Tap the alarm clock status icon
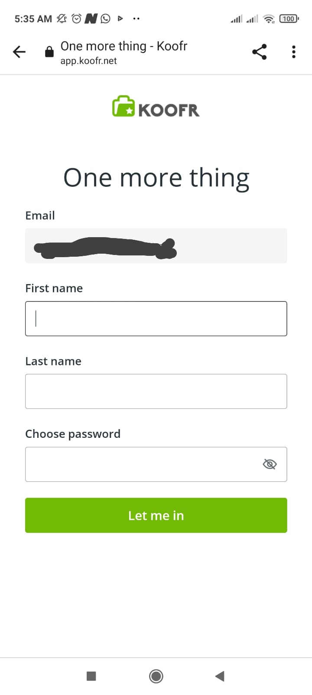Image resolution: width=312 pixels, height=695 pixels. (76, 19)
